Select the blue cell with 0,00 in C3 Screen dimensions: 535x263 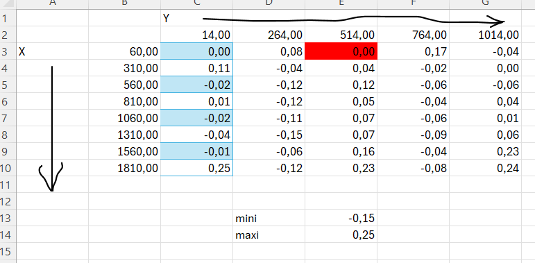(x=196, y=51)
